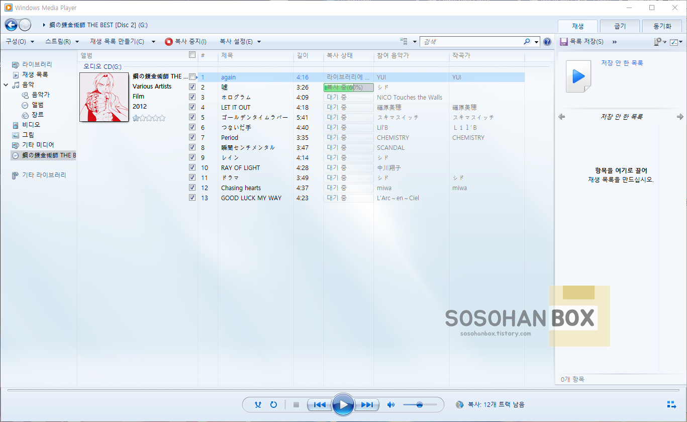Viewport: 687px width, 422px height.
Task: Open the 복사 설정(E) dropdown
Action: click(x=240, y=42)
